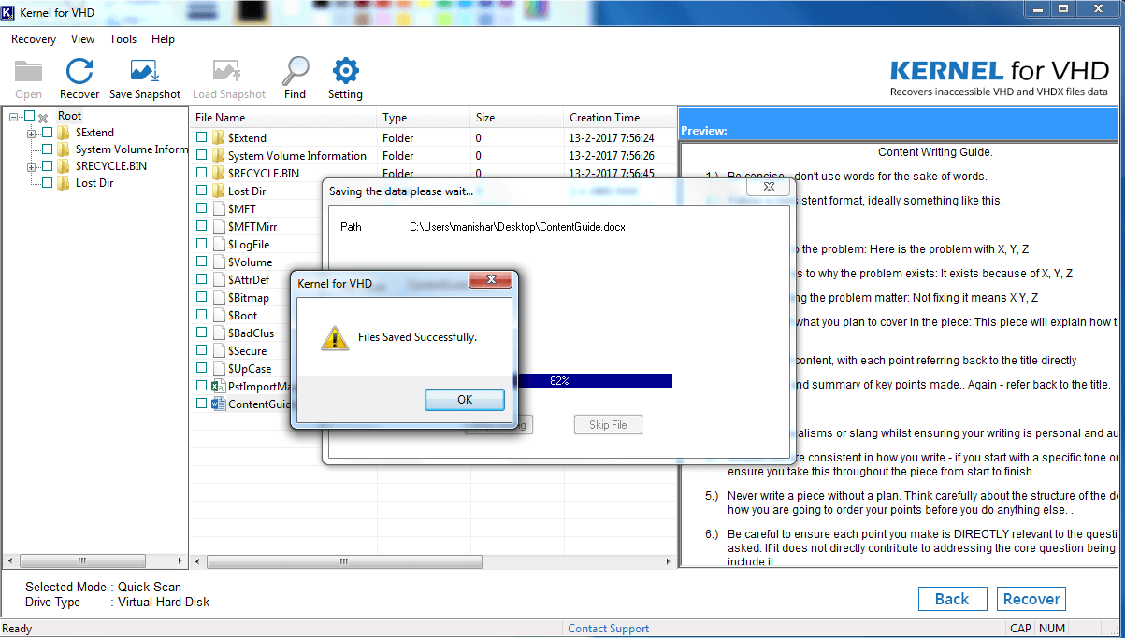Click the Recover button at bottom right
1125x638 pixels.
1031,599
